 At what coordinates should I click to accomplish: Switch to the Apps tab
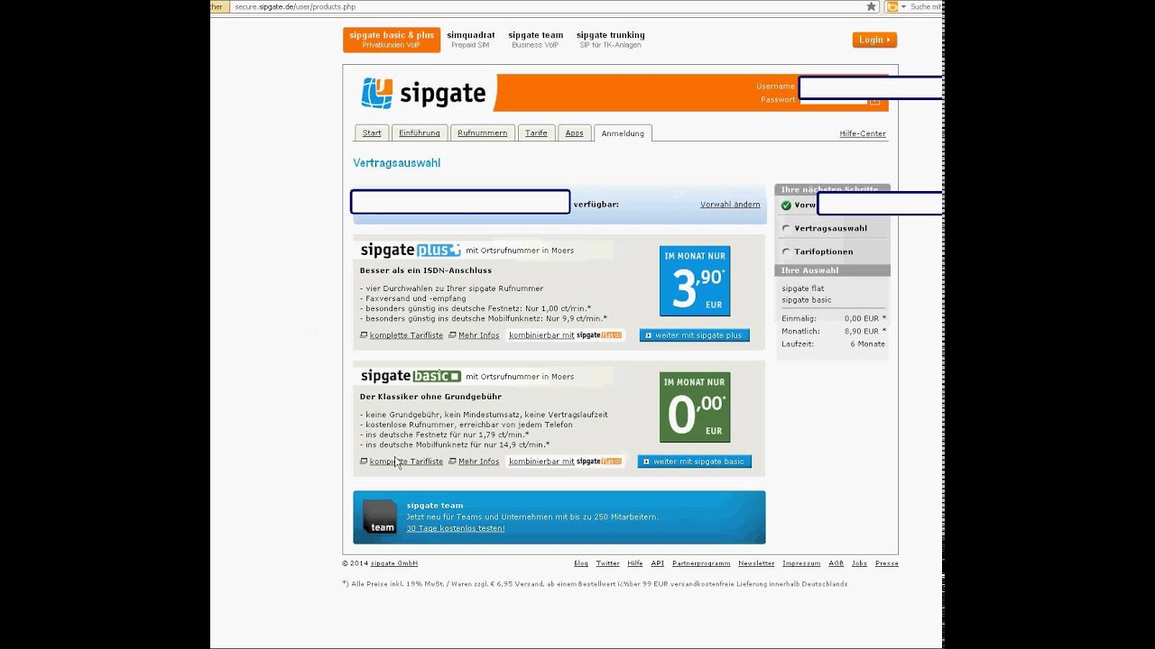point(575,133)
